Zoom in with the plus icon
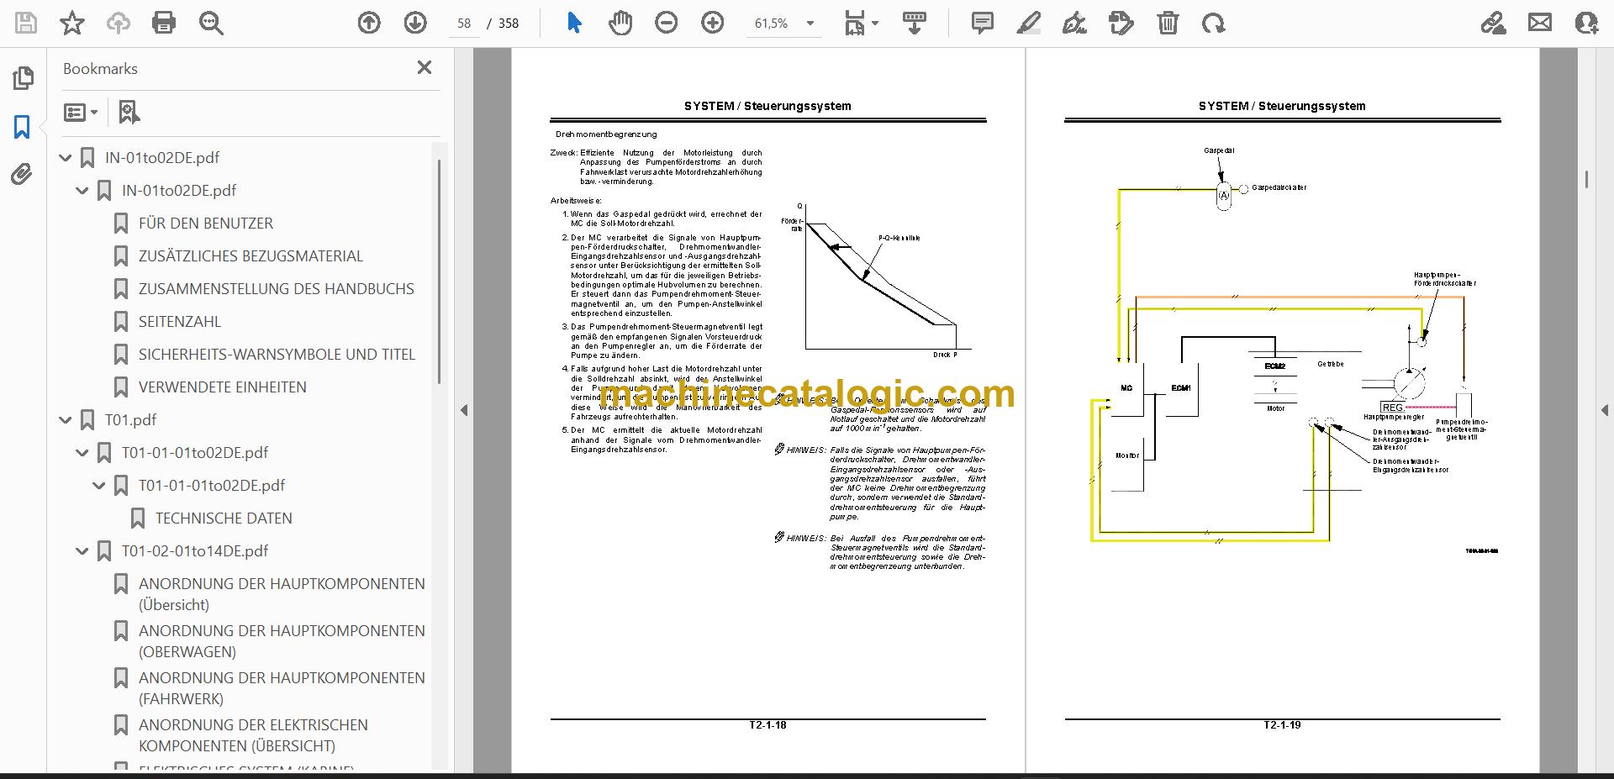The height and width of the screenshot is (779, 1614). coord(713,23)
